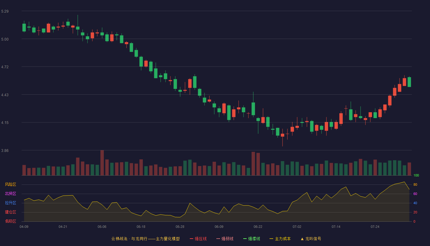Click the 拉升区 zone label
Image resolution: width=430 pixels, height=246 pixels.
(10, 203)
